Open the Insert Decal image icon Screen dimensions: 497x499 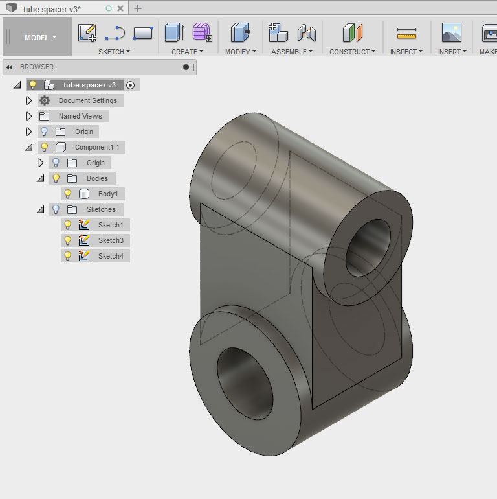click(x=452, y=32)
